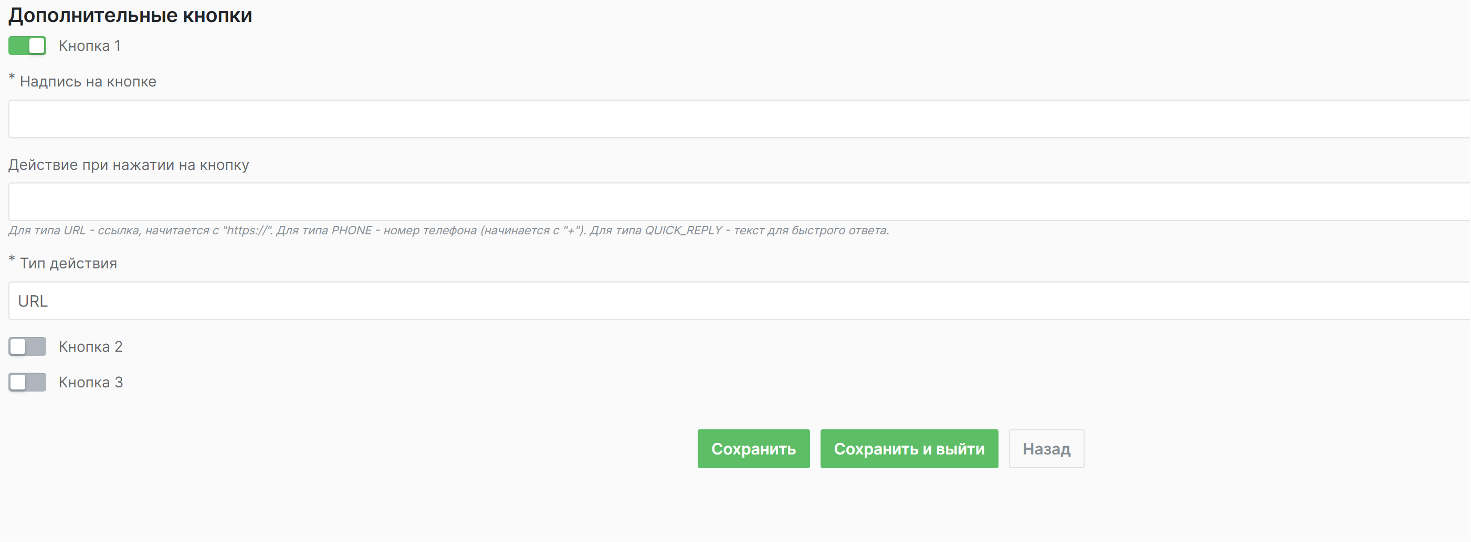Image resolution: width=1471 pixels, height=542 pixels.
Task: Open the 'Тип действия' dropdown
Action: (x=737, y=301)
